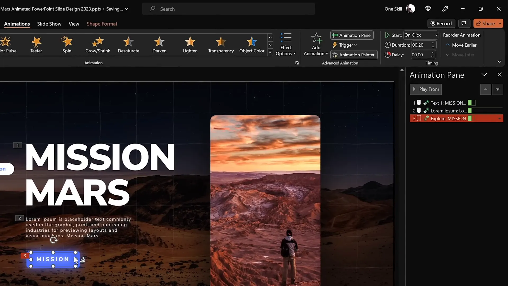Click the green timing bar for Explore: MISSION
Screen dimensions: 508x286
pos(470,118)
